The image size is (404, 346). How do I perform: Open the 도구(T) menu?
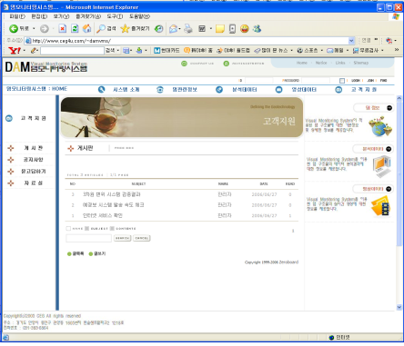pyautogui.click(x=115, y=16)
